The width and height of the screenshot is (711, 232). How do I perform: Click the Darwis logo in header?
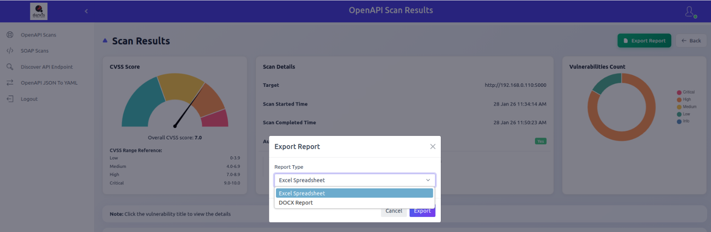coord(39,11)
